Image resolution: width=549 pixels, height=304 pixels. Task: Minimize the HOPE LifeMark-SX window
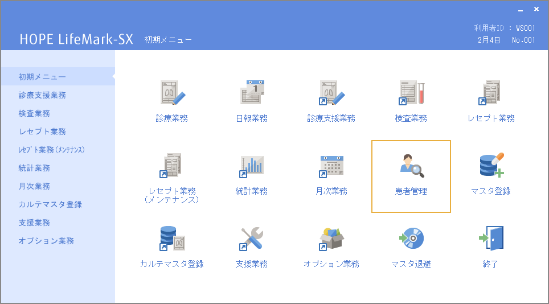point(521,10)
